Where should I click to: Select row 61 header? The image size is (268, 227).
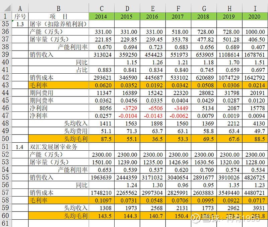point(6,223)
